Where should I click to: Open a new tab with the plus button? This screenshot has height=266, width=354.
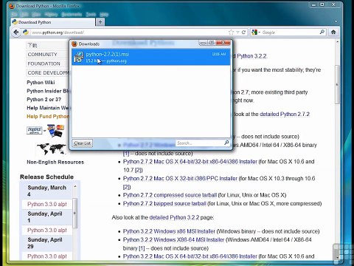tap(100, 22)
